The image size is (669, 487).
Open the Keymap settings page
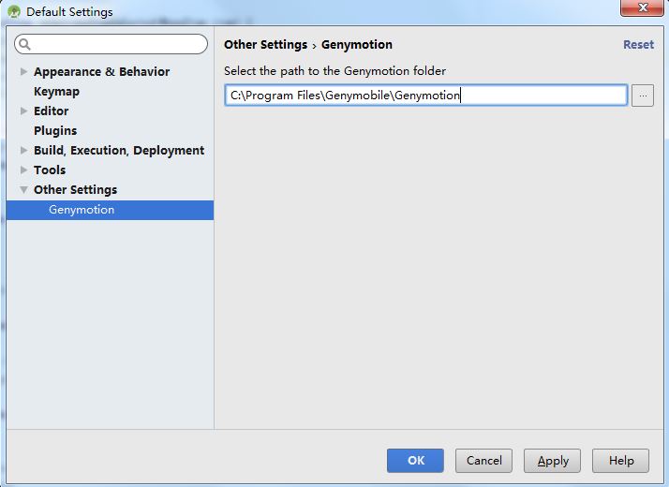coord(57,91)
